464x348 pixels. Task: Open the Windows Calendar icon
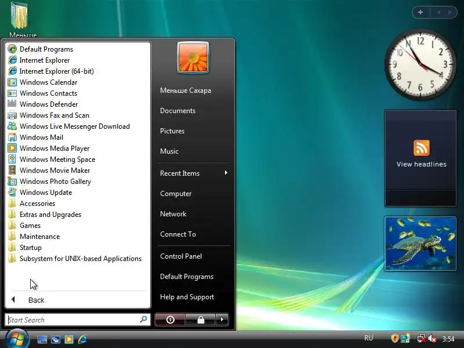pyautogui.click(x=12, y=82)
